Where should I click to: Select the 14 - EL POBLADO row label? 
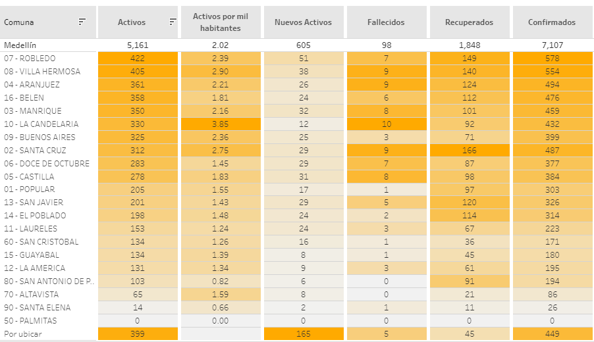click(x=35, y=216)
